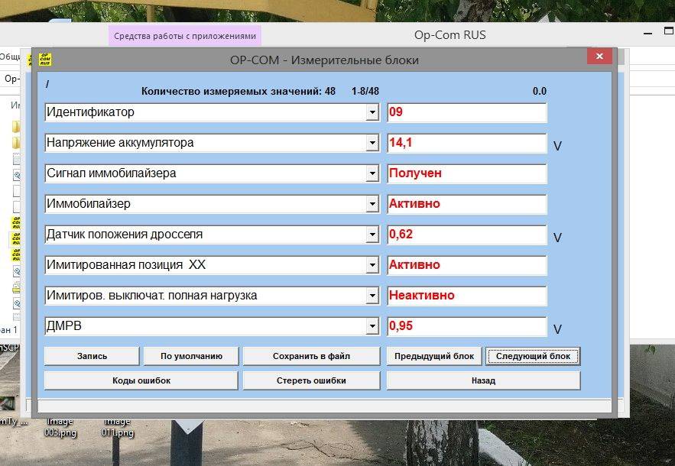The image size is (675, 466).
Task: Open Средства работы с приложениями ribbon tab
Action: (185, 36)
